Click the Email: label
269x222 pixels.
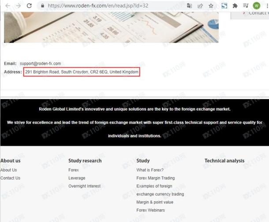10,63
